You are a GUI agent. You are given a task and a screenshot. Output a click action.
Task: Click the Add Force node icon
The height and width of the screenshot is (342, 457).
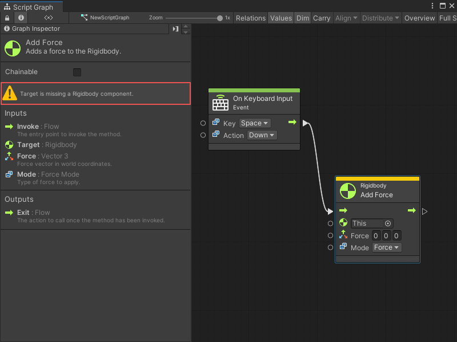coord(12,48)
